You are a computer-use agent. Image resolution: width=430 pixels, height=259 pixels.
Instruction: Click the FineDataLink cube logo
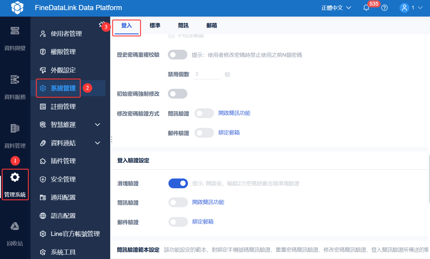tap(17, 8)
